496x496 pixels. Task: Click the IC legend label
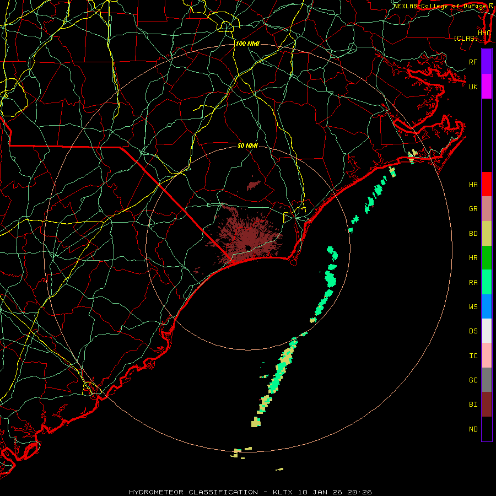pyautogui.click(x=473, y=356)
